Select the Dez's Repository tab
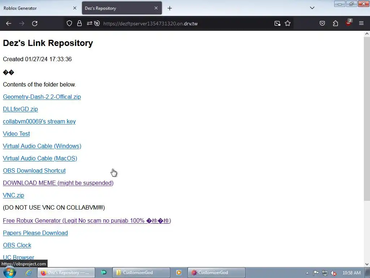The width and height of the screenshot is (370, 278). [122, 8]
